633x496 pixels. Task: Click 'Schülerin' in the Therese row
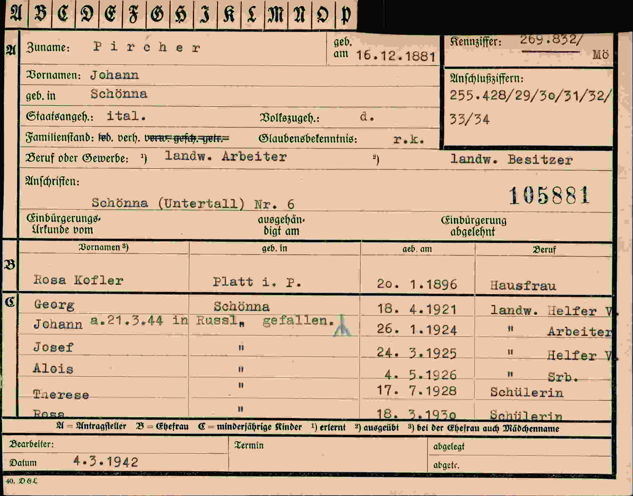527,392
